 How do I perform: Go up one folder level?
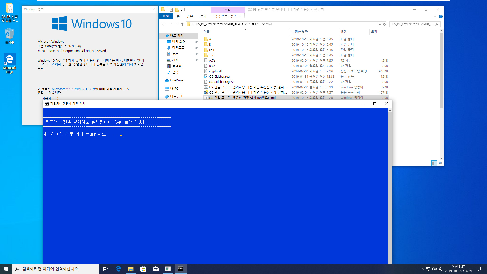182,24
